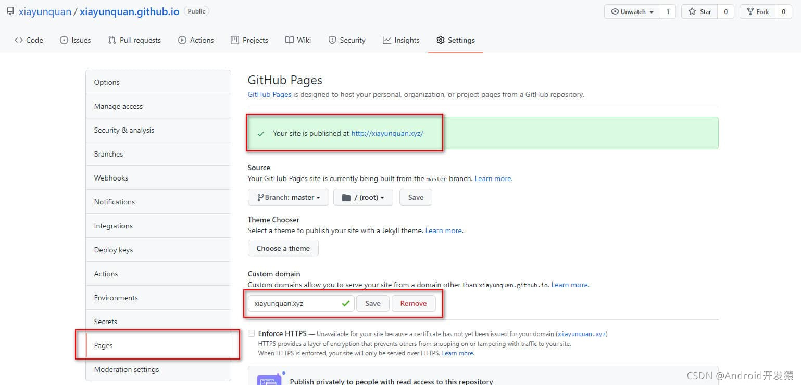Go to Pull requests tab
Viewport: 801px width, 385px height.
pyautogui.click(x=134, y=40)
